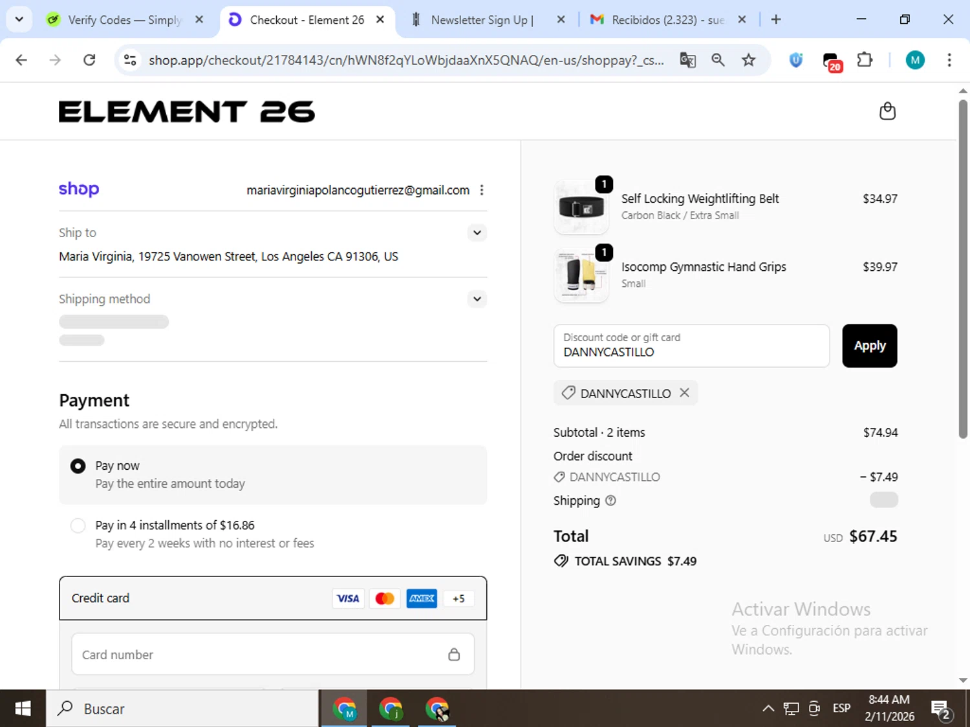This screenshot has height=727, width=970.
Task: Show hidden system tray icons
Action: click(x=768, y=709)
